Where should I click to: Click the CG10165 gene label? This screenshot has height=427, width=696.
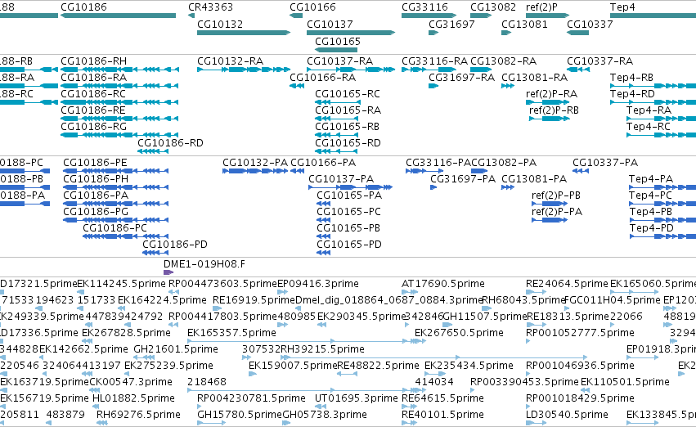point(338,41)
